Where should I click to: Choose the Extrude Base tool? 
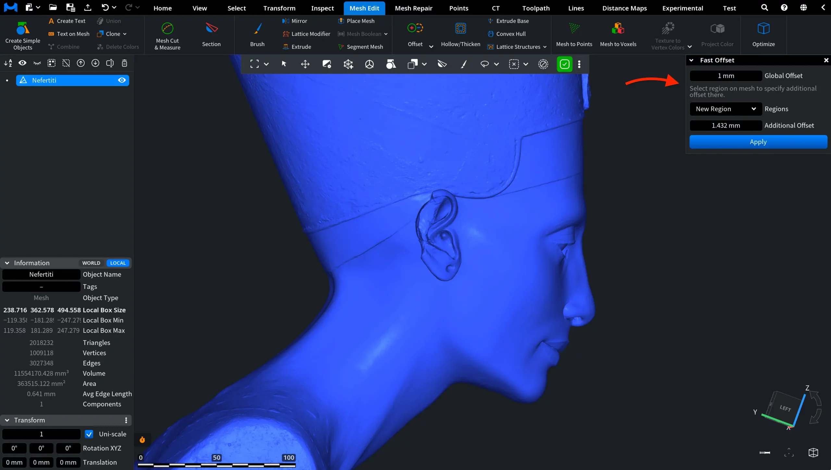coord(508,21)
